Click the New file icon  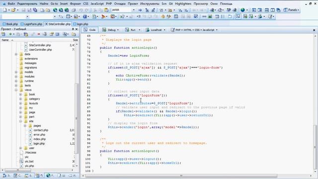tap(4, 10)
